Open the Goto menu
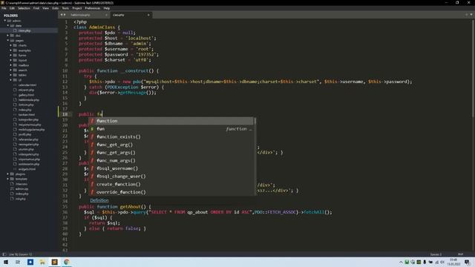 [55, 8]
